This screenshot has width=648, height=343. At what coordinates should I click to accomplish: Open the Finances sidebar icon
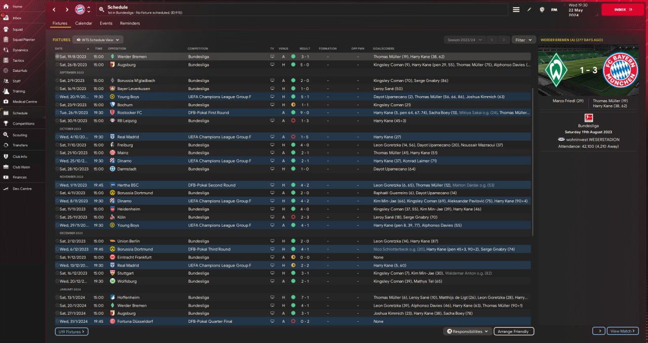[x=6, y=177]
